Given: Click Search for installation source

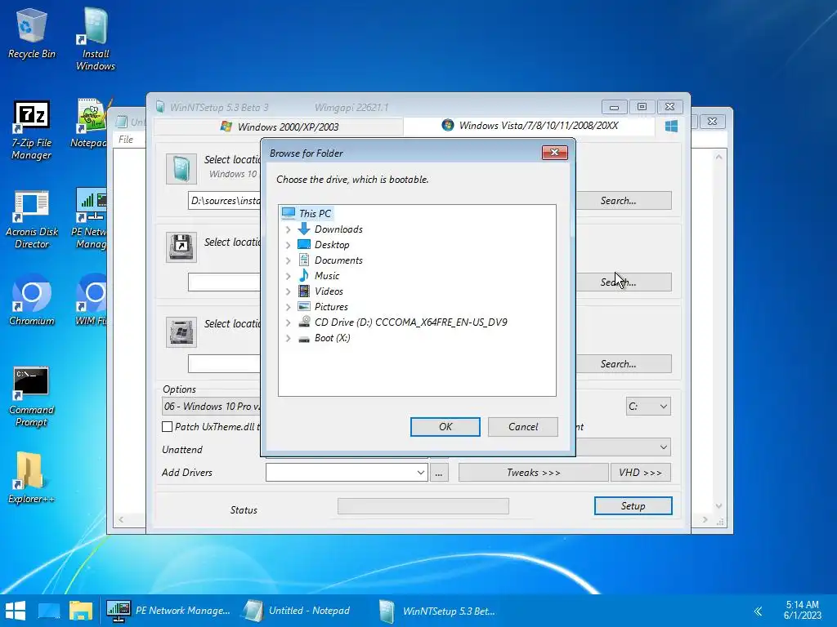Looking at the screenshot, I should pos(624,201).
